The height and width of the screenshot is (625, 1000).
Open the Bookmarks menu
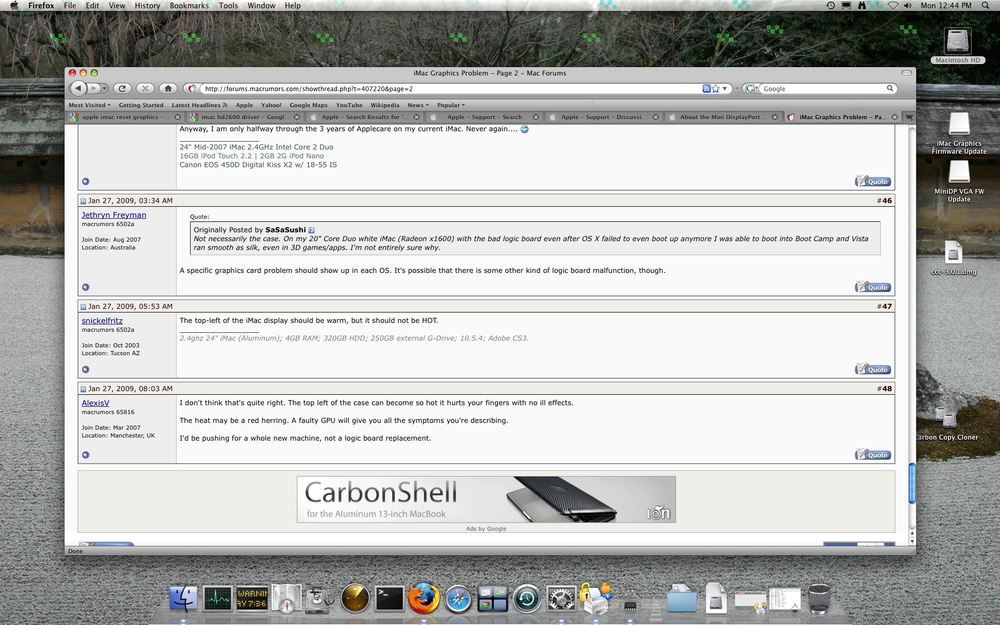point(189,6)
